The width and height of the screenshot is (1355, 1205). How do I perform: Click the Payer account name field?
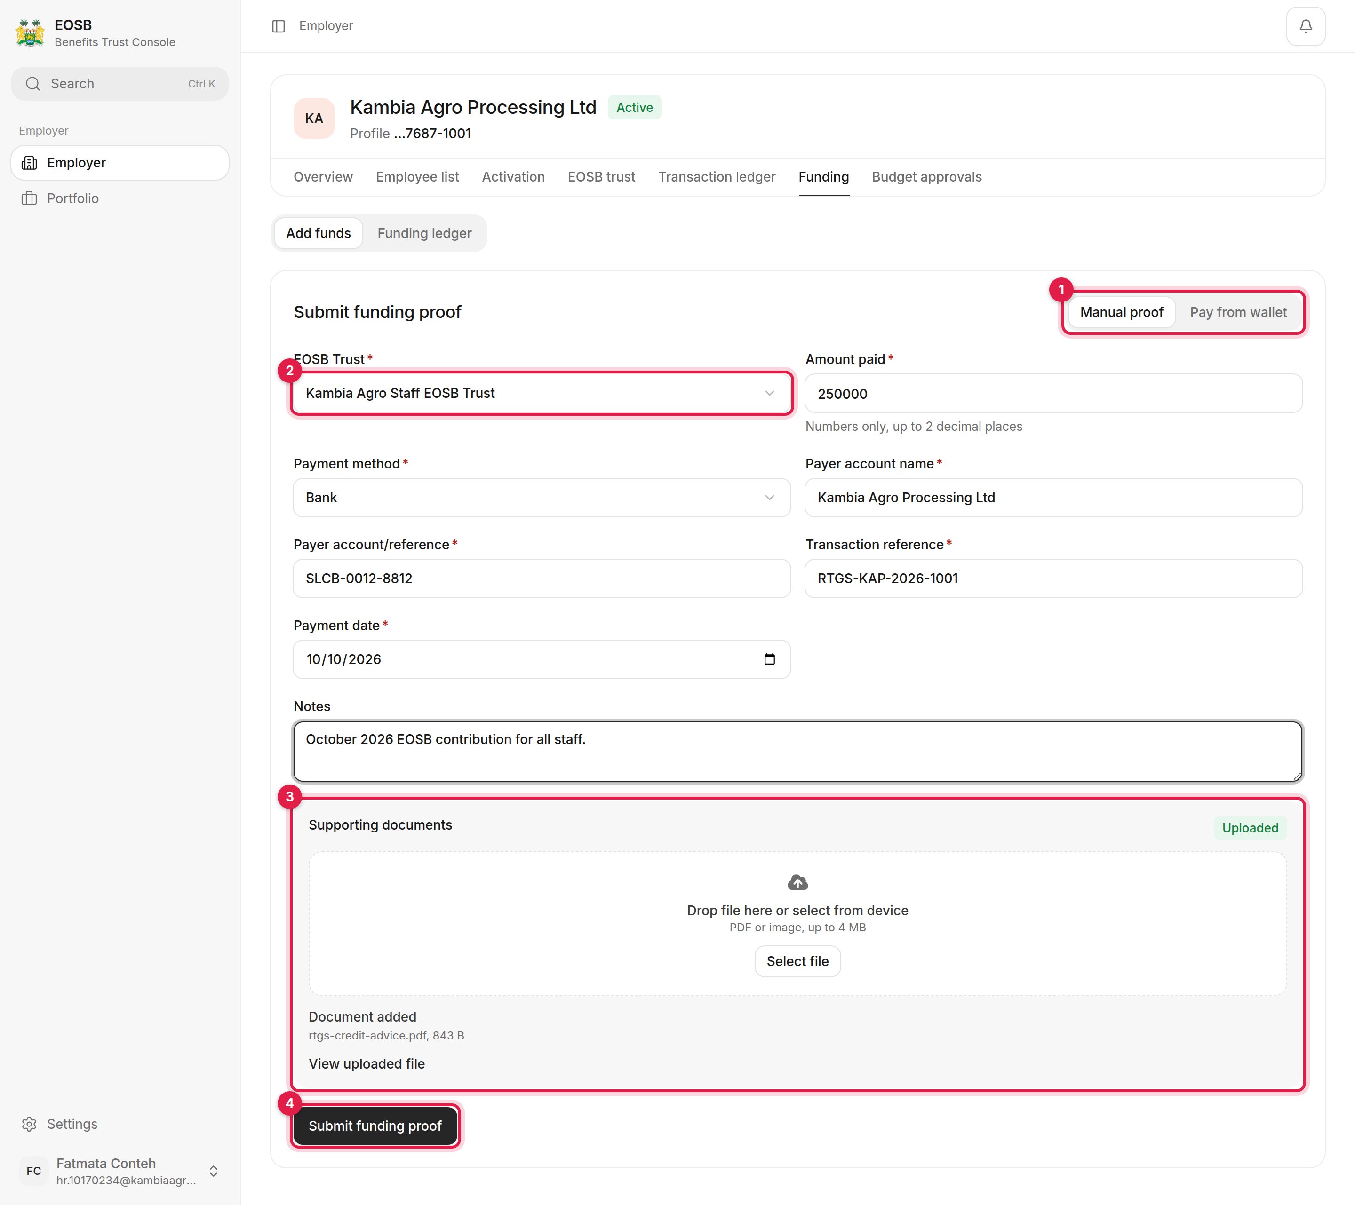[1053, 498]
